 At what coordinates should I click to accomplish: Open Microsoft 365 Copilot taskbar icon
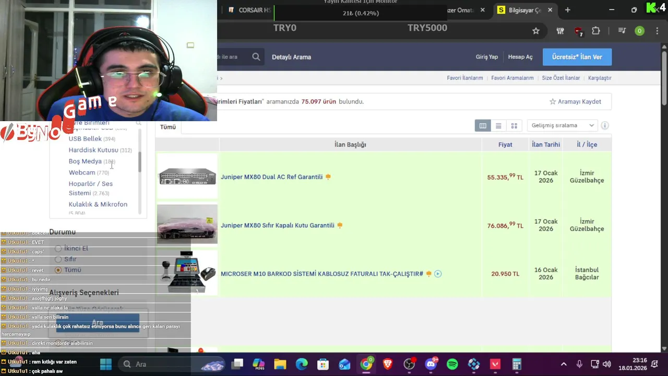click(258, 364)
